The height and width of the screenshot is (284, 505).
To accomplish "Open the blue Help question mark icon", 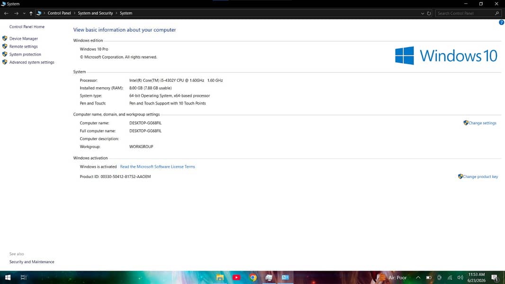I will 502,23.
